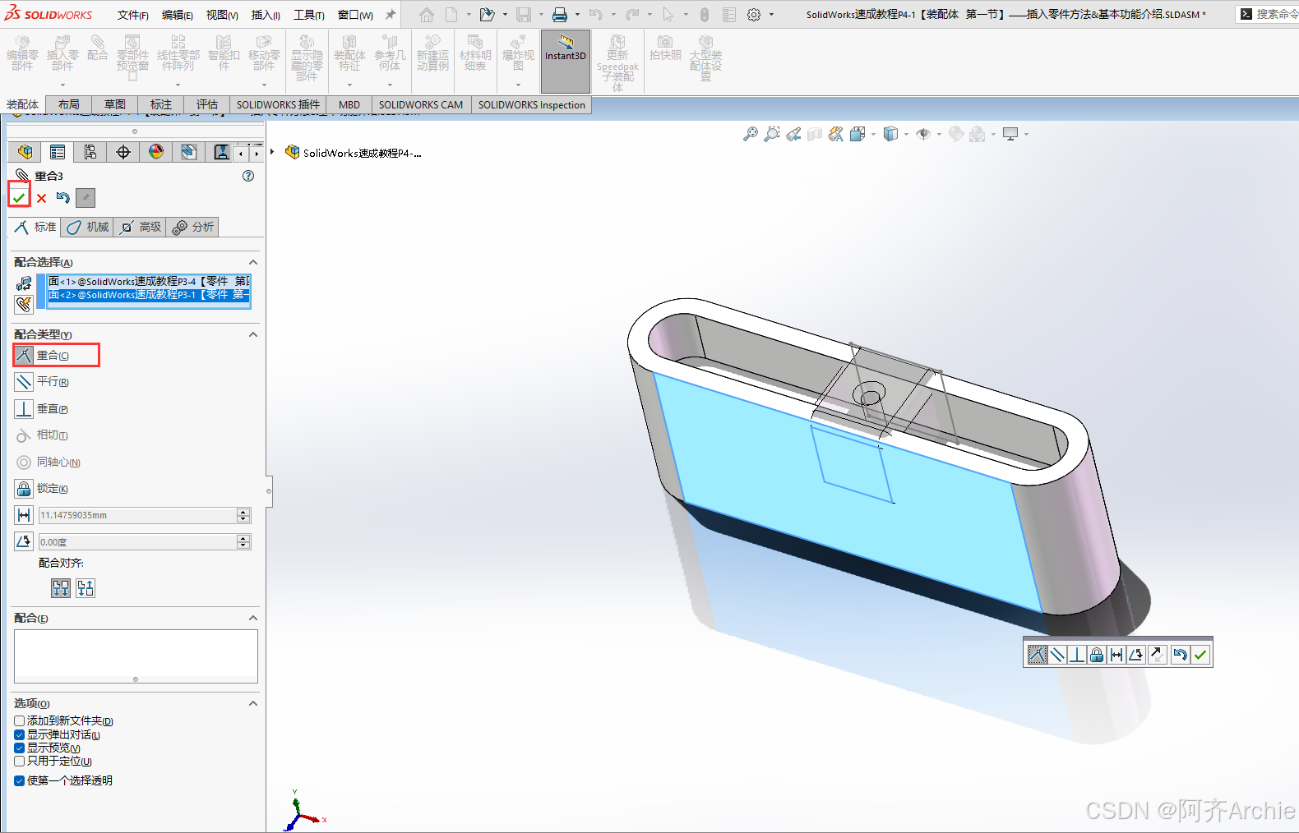Select the Concentric (同轴心) mate type
This screenshot has width=1299, height=833.
(49, 462)
